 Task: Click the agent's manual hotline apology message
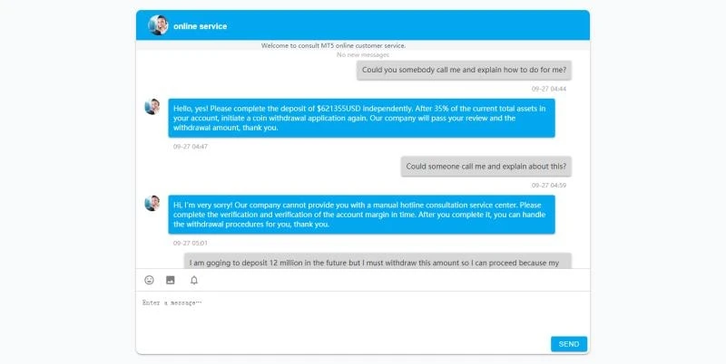[x=361, y=215]
